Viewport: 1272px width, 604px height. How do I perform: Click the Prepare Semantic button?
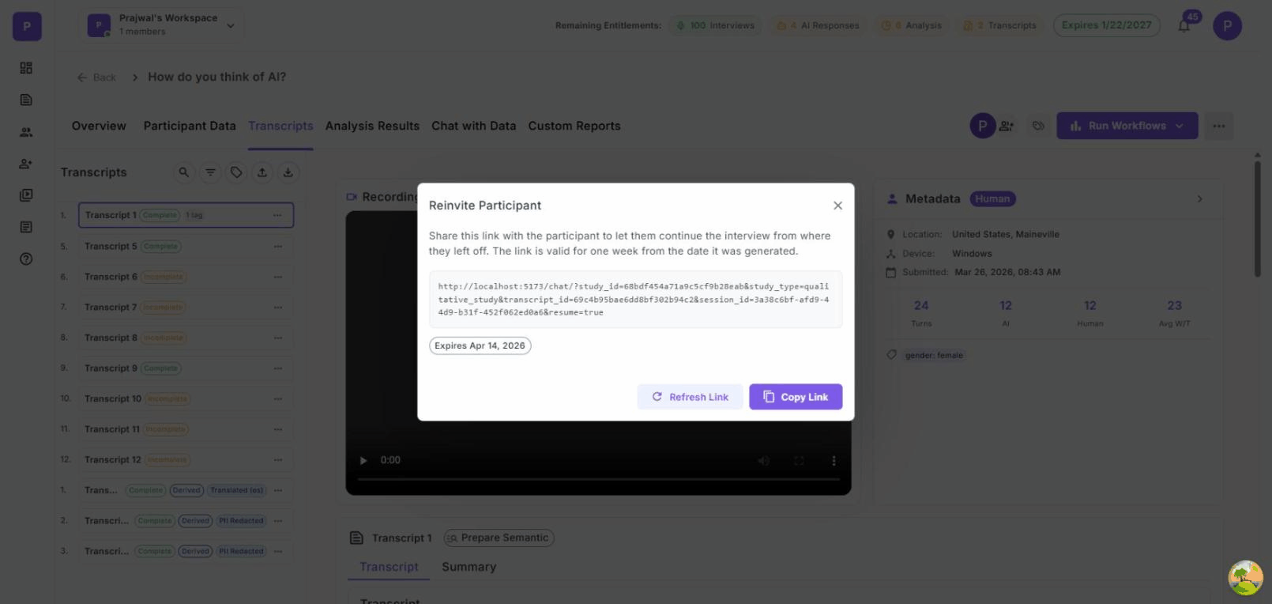click(x=499, y=538)
